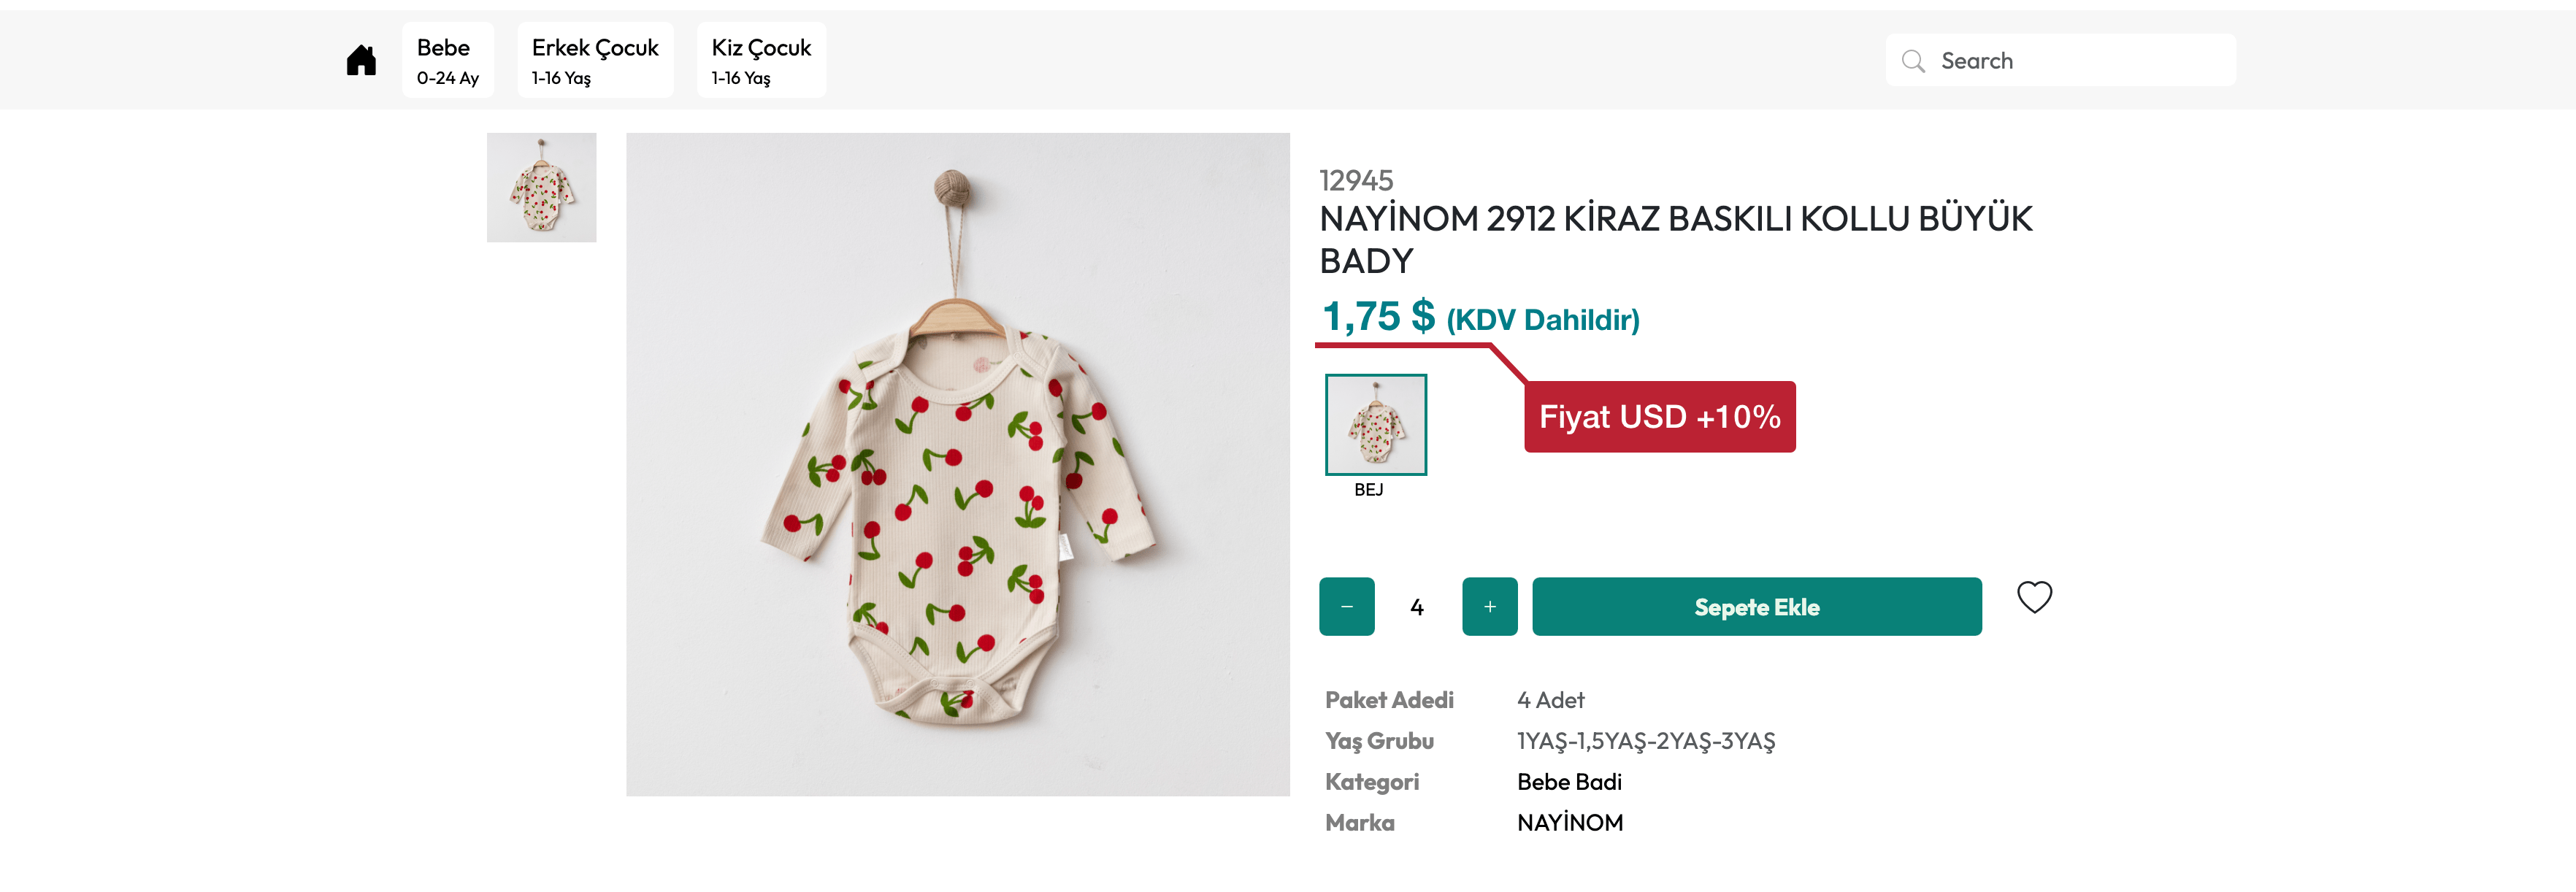Increase quantity with the plus button

point(1489,606)
